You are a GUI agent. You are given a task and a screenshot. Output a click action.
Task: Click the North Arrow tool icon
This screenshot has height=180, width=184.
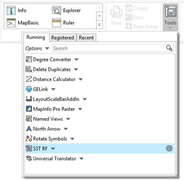pos(29,129)
